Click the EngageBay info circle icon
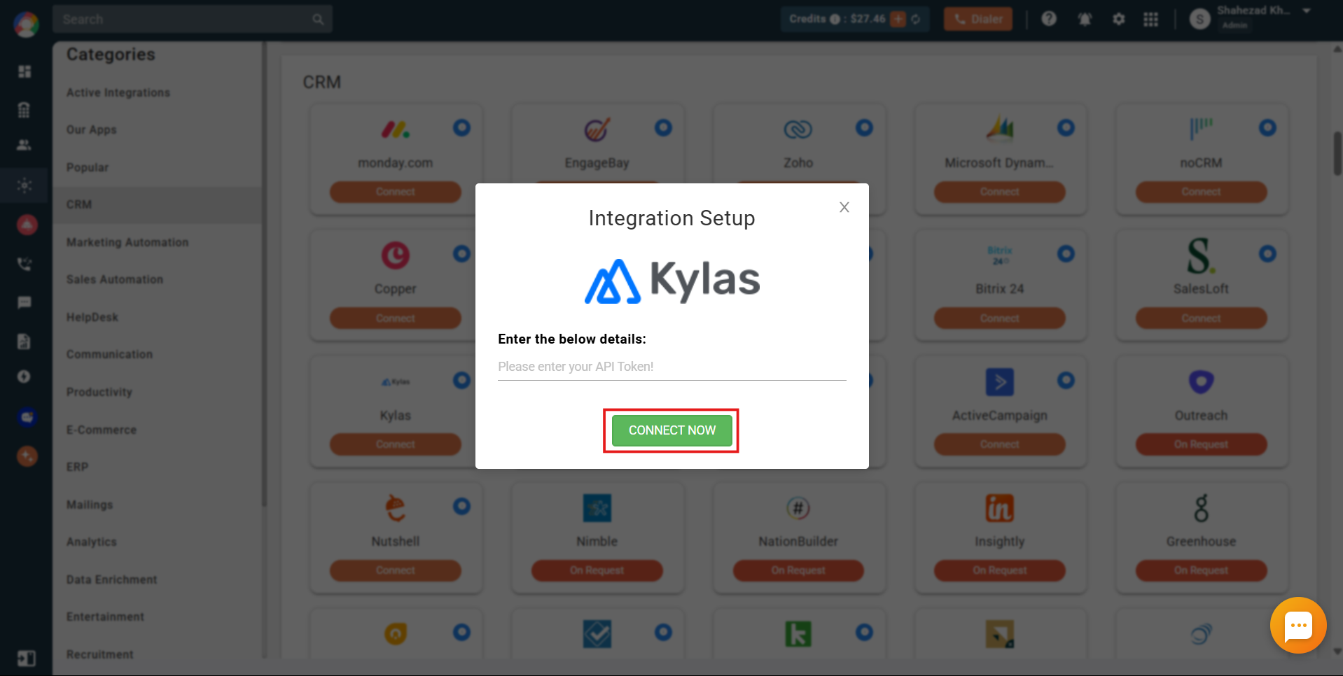1343x676 pixels. (x=663, y=127)
